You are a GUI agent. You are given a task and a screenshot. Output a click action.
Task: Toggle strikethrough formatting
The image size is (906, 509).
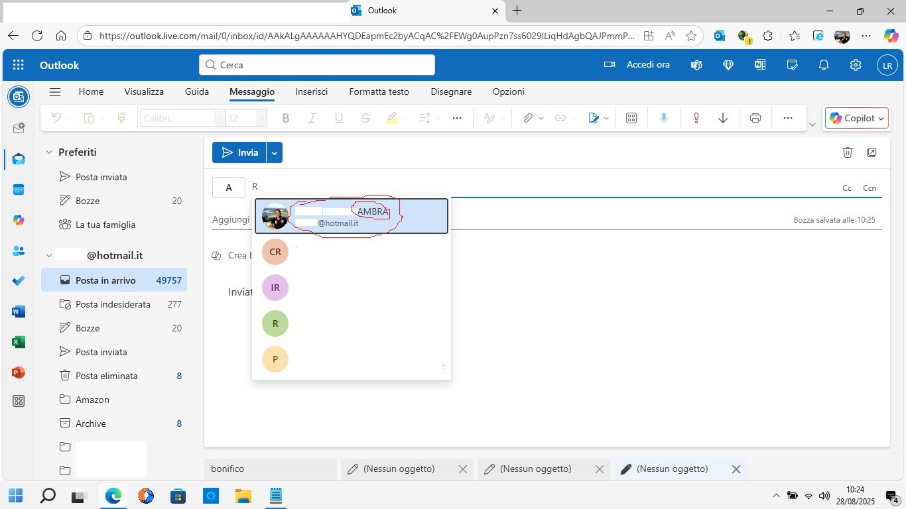click(x=365, y=118)
